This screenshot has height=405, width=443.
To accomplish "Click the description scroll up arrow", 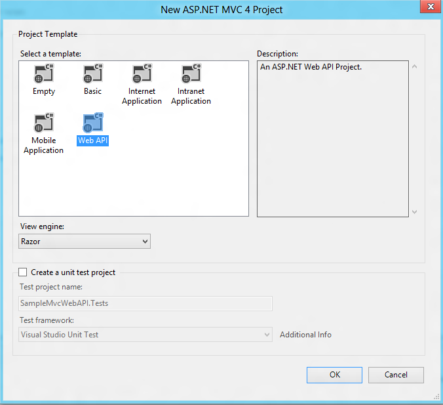I will (414, 67).
